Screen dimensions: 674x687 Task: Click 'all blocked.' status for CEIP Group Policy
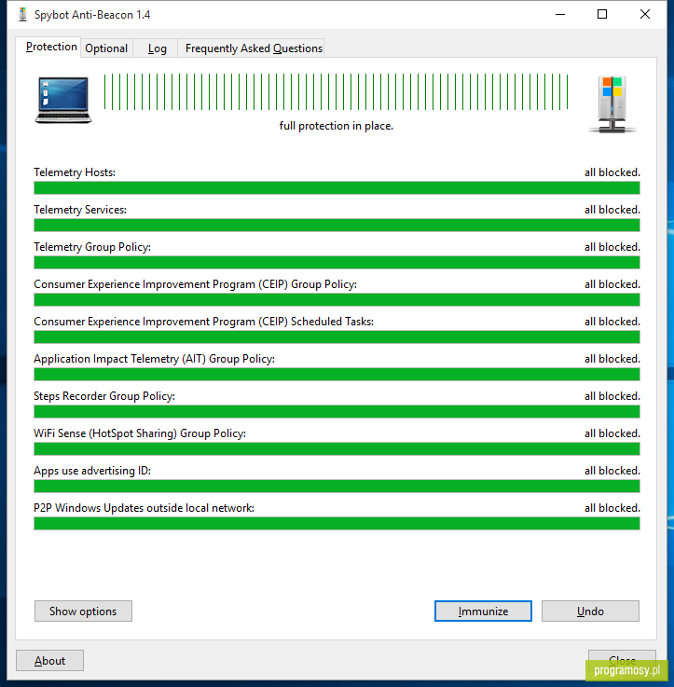coord(612,284)
